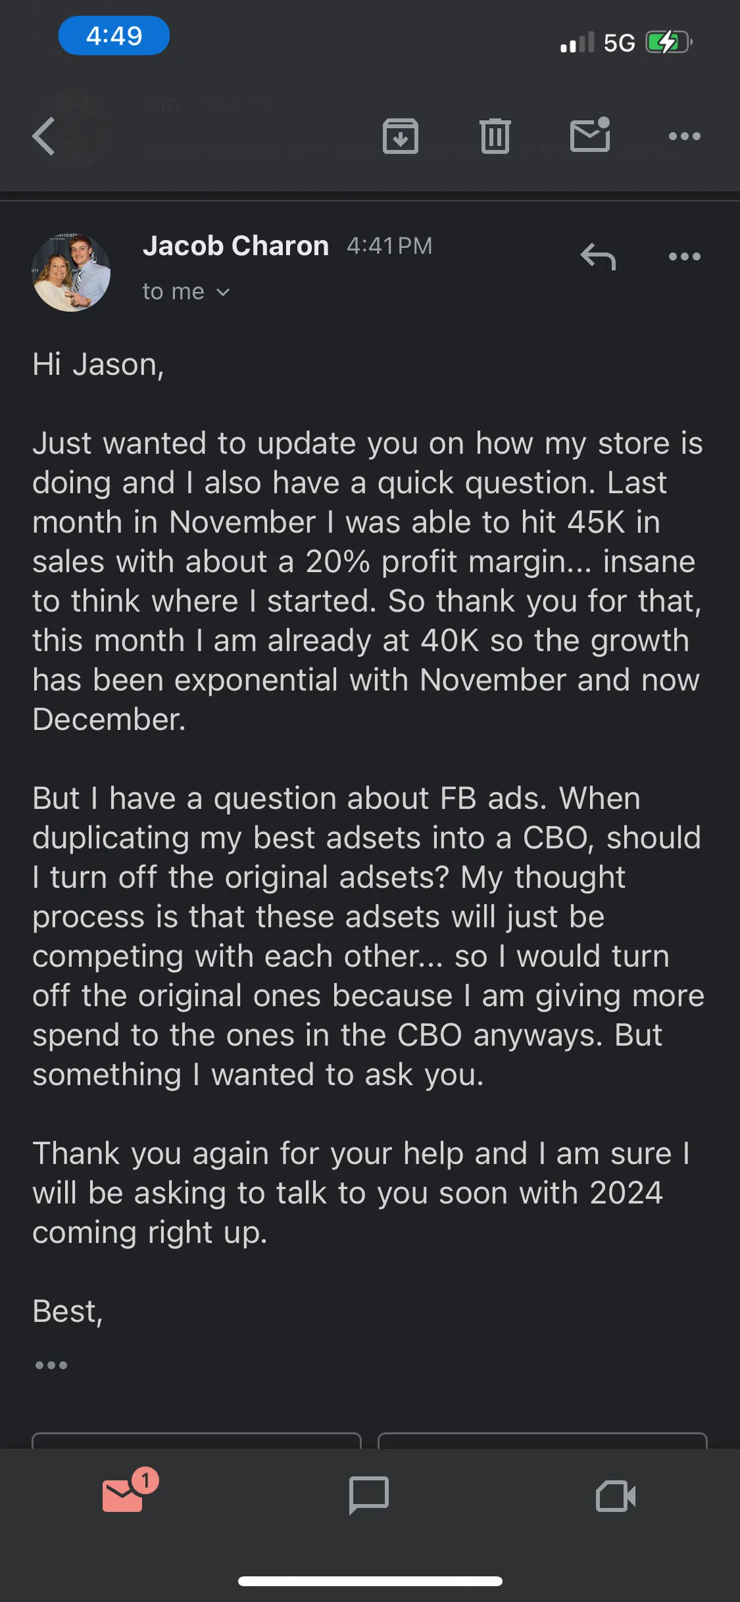The height and width of the screenshot is (1602, 740).
Task: Open top toolbar three-dot menu
Action: pyautogui.click(x=685, y=136)
